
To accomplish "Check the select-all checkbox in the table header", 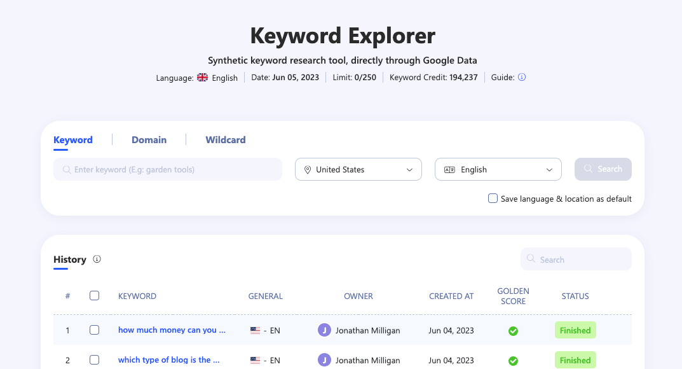I will click(x=94, y=295).
